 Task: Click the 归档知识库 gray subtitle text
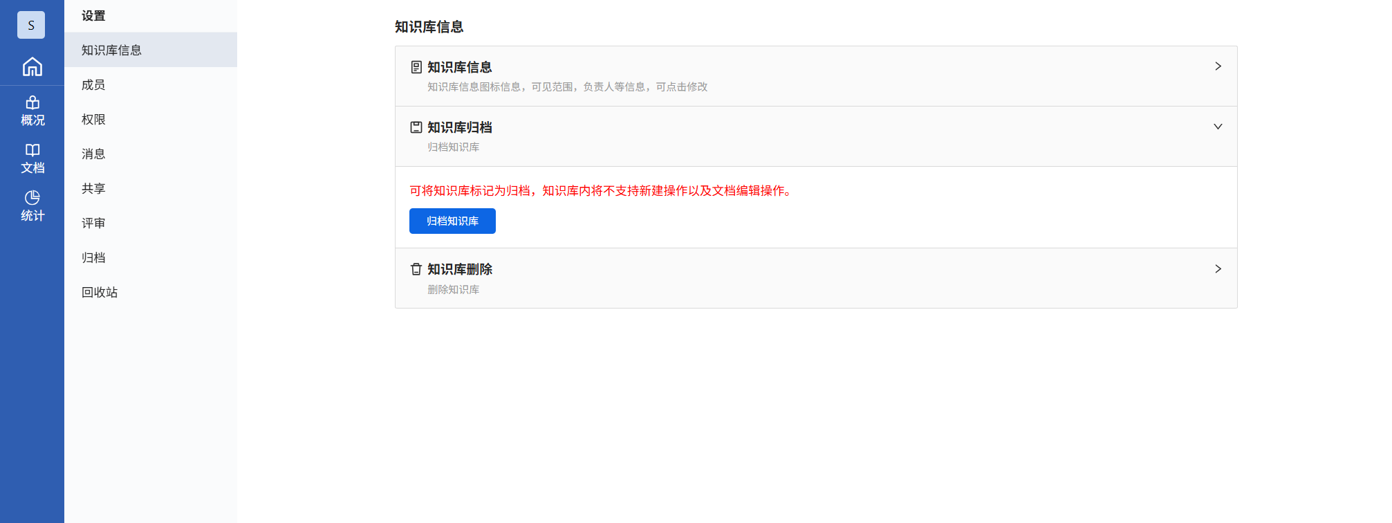point(453,147)
